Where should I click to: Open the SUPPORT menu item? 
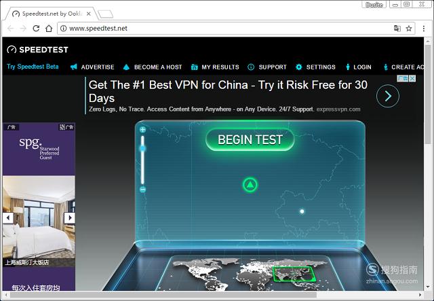coord(273,67)
